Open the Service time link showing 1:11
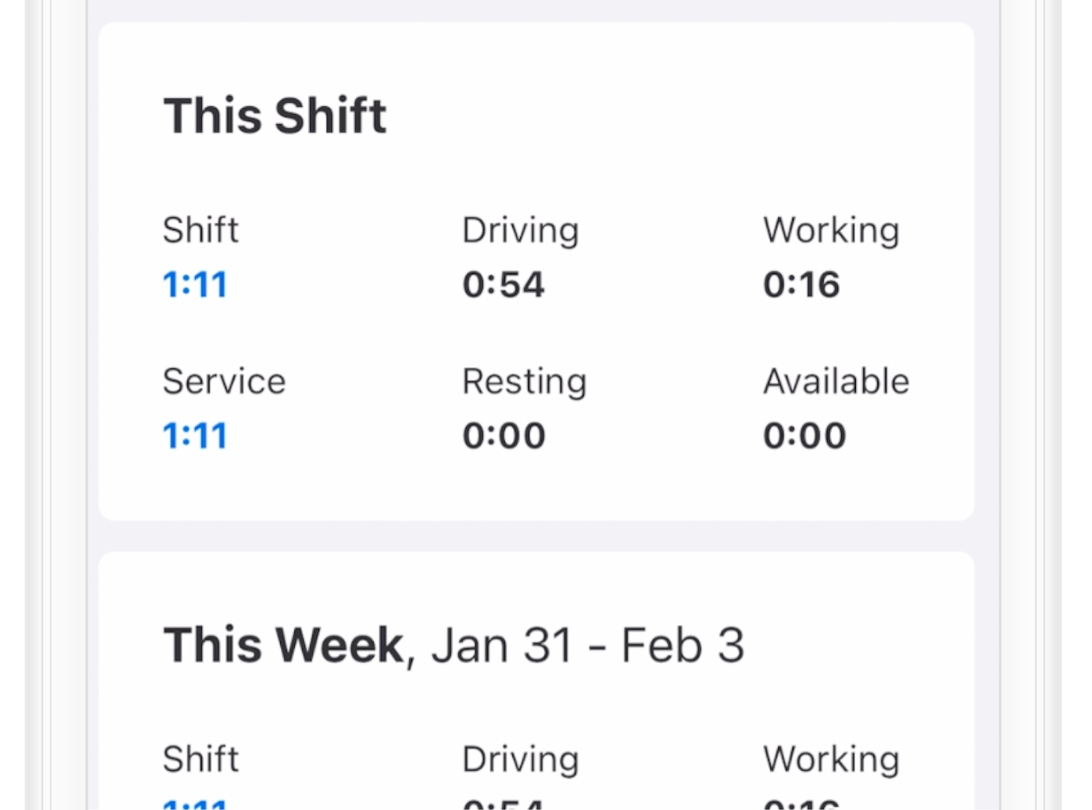 tap(194, 434)
